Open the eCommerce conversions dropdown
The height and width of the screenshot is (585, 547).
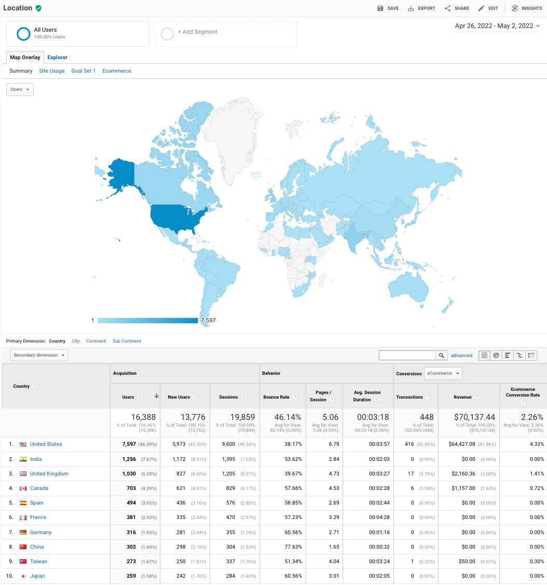[443, 373]
